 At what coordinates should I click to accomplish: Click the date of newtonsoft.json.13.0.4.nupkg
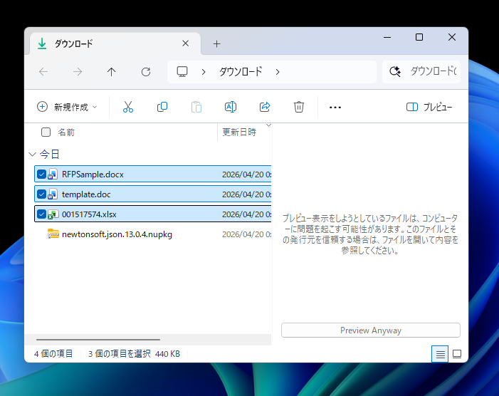(246, 234)
